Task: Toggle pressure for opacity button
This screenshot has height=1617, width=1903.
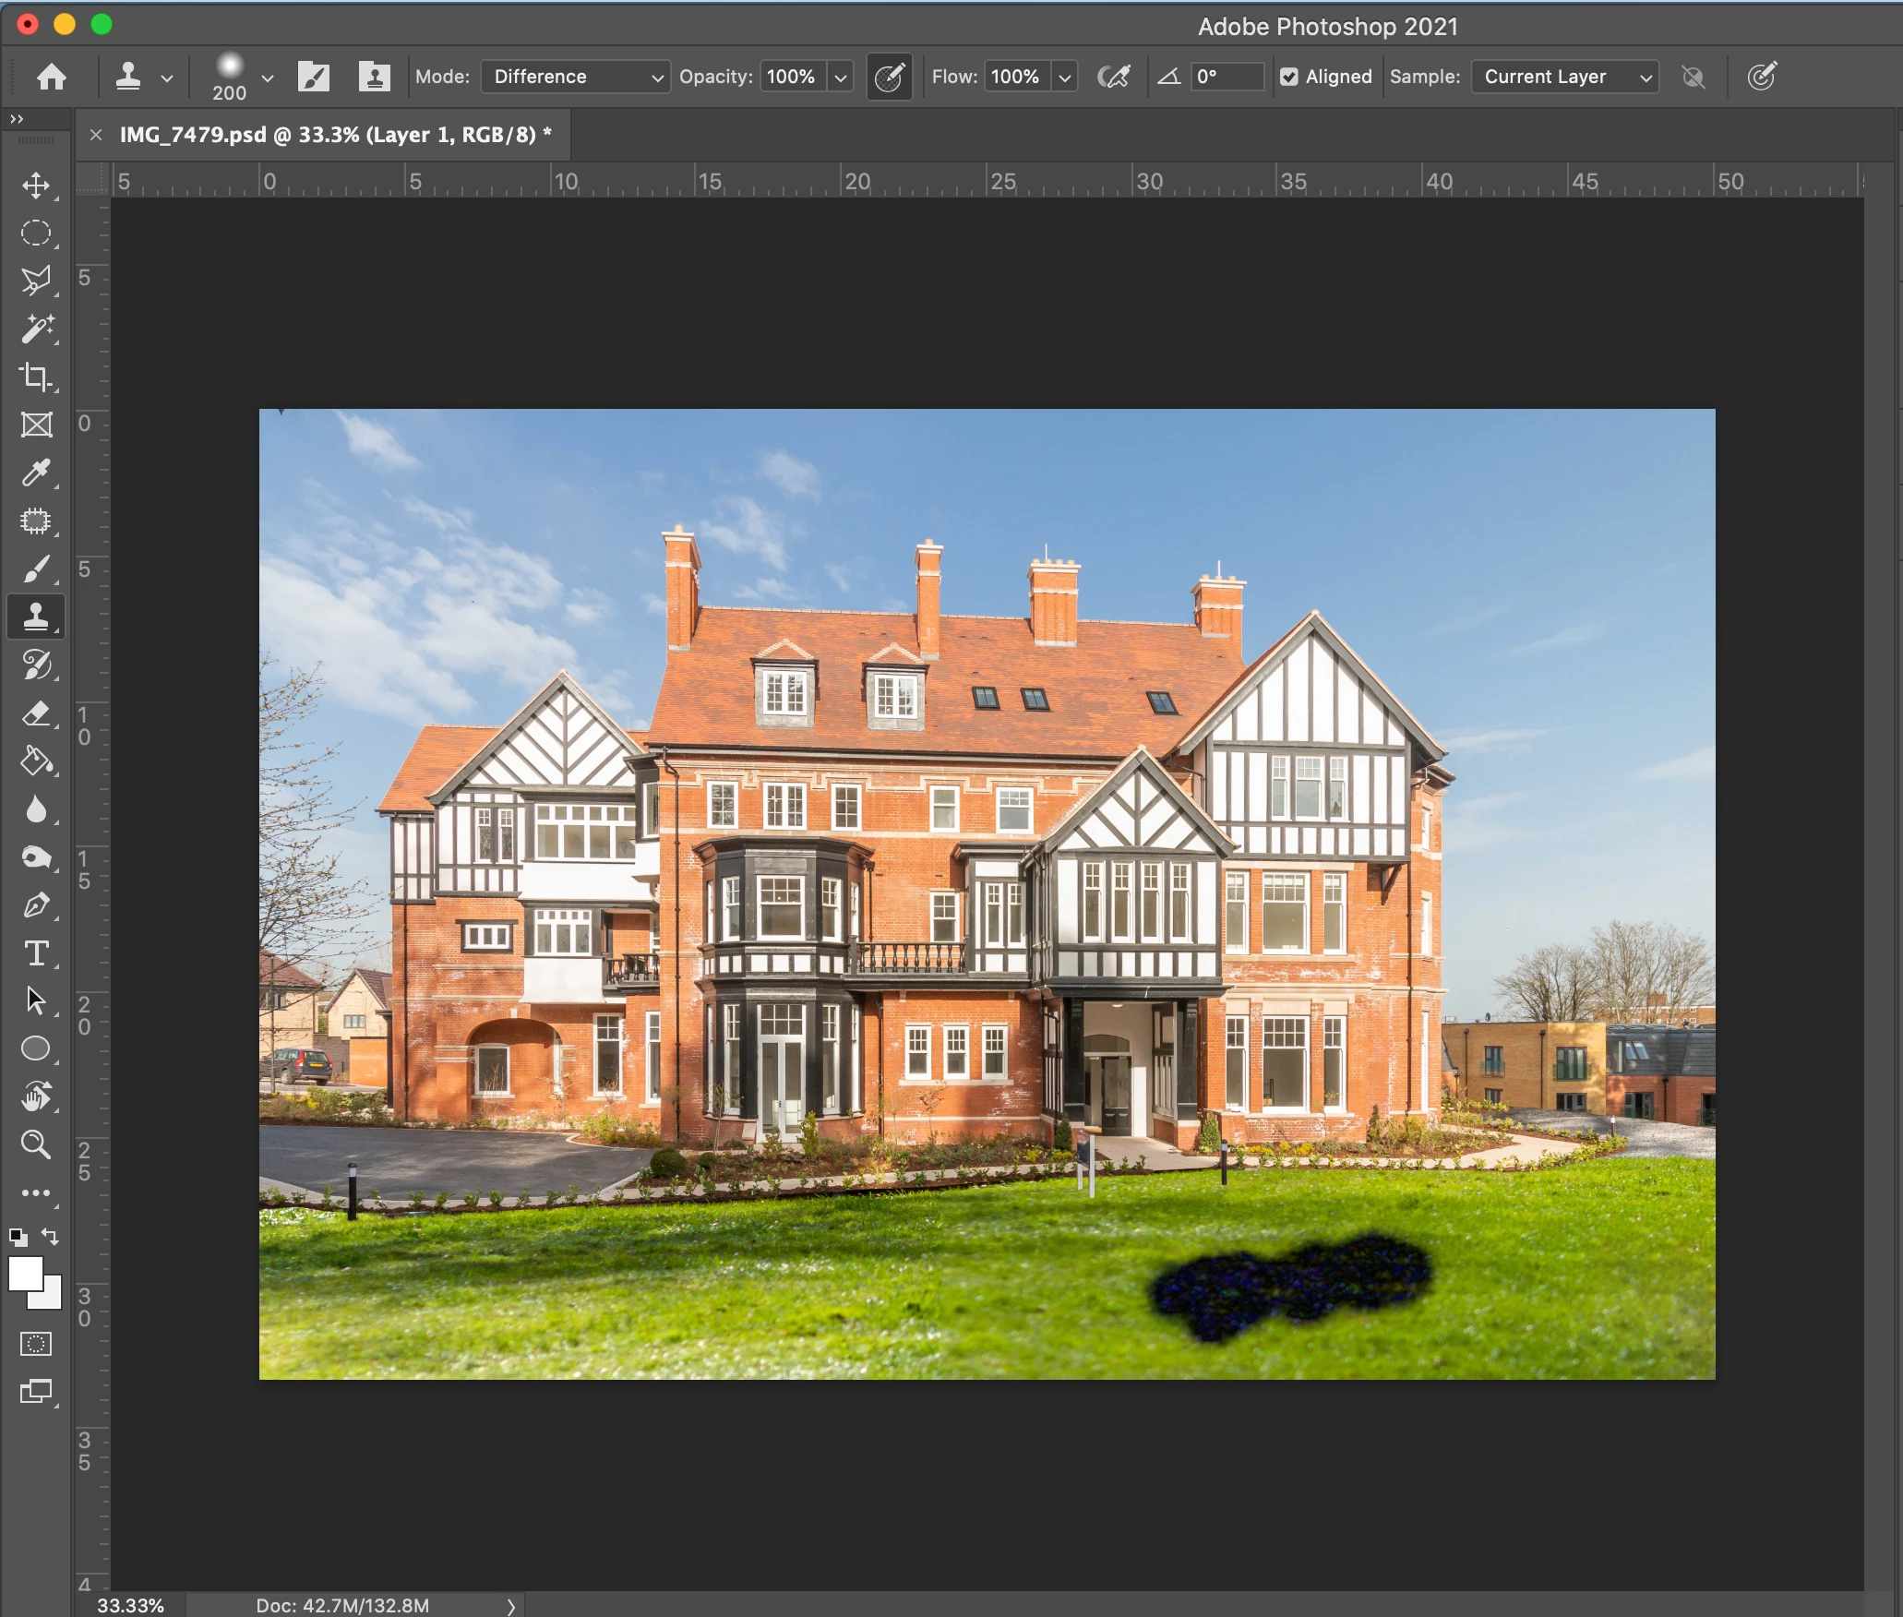Action: 889,77
